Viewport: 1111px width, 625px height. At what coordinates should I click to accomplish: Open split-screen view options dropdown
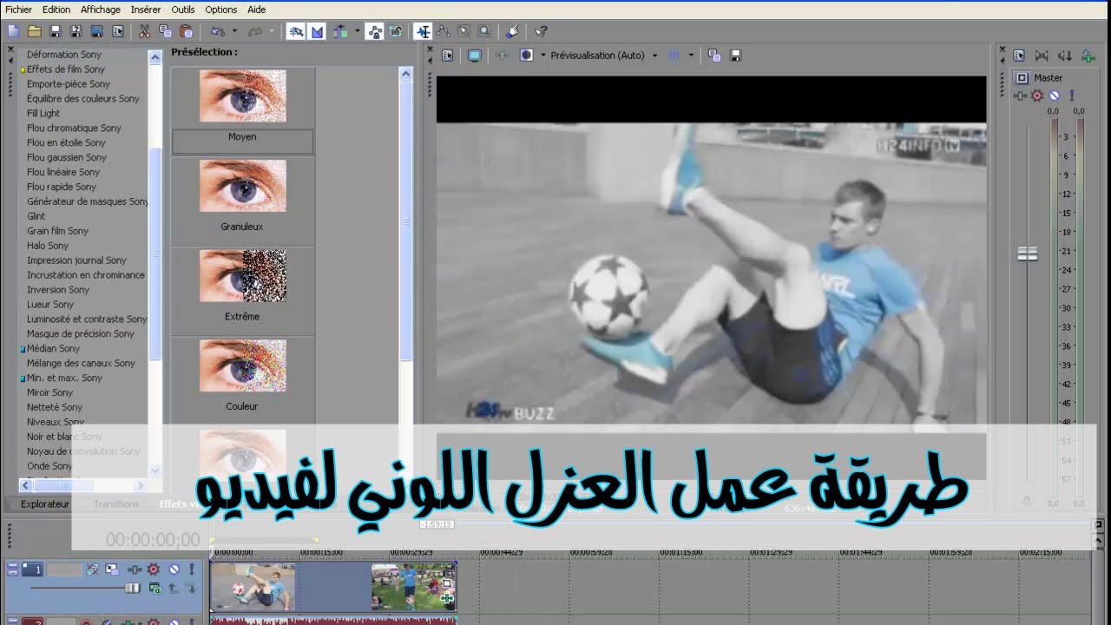point(542,55)
